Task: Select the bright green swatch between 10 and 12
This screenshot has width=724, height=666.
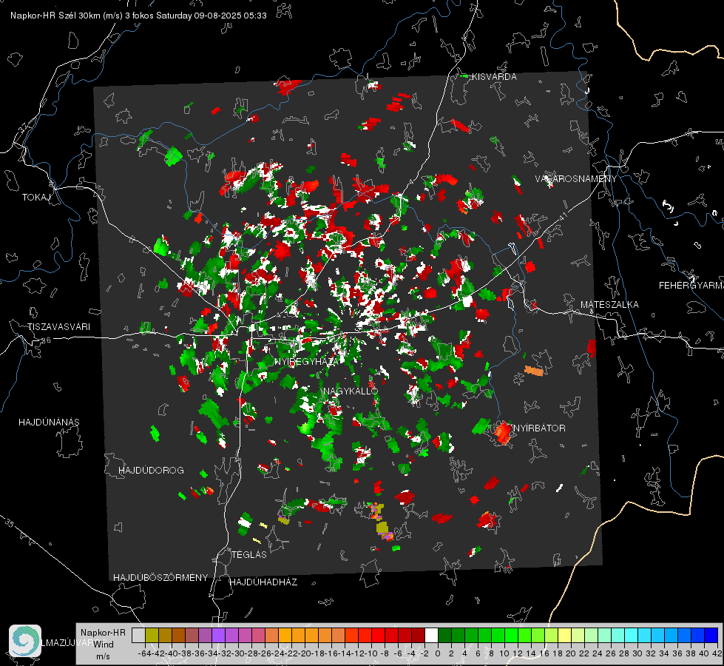Action: 511,636
